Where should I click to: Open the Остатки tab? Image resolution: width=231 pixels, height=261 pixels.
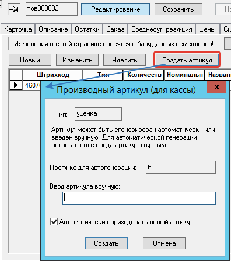(87, 29)
